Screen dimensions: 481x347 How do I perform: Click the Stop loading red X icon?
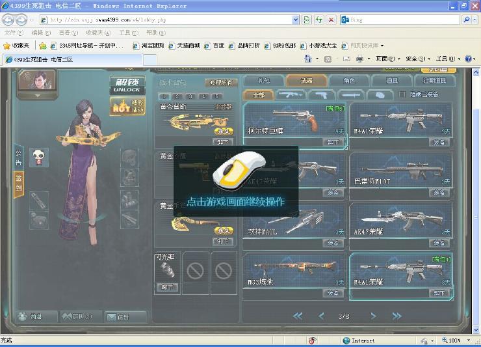(331, 20)
